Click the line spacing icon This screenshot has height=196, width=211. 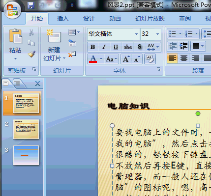207,34
